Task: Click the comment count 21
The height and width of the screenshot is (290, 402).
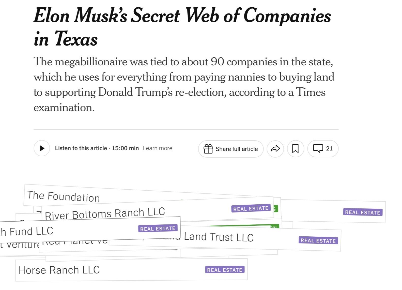Action: [329, 148]
